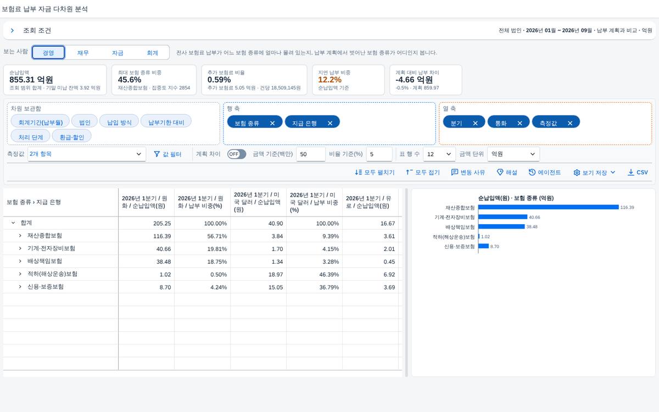Open the 표 행 수 dropdown
The height and width of the screenshot is (412, 659).
(x=440, y=154)
